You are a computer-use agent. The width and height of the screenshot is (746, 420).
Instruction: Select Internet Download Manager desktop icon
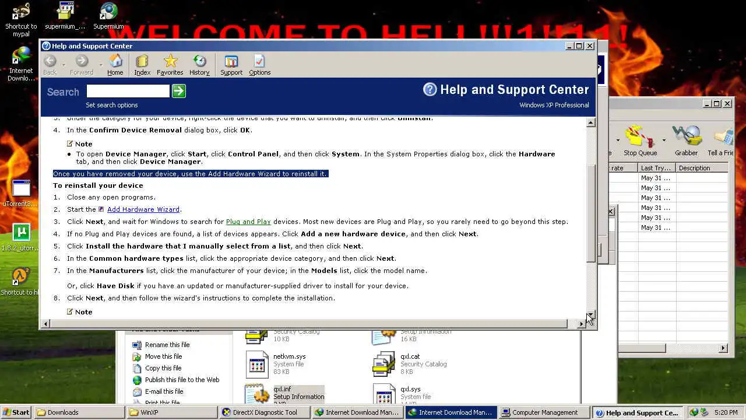click(21, 63)
